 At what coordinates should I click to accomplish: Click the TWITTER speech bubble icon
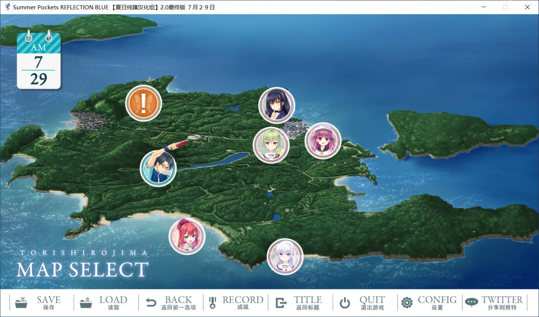pos(471,302)
